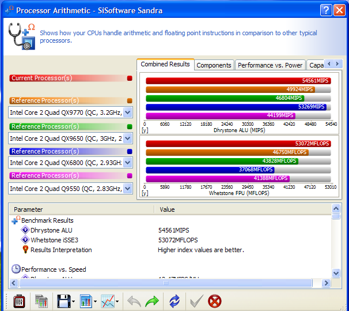349x311 pixels.
Task: Toggle the red Current Processor square
Action: pyautogui.click(x=130, y=78)
